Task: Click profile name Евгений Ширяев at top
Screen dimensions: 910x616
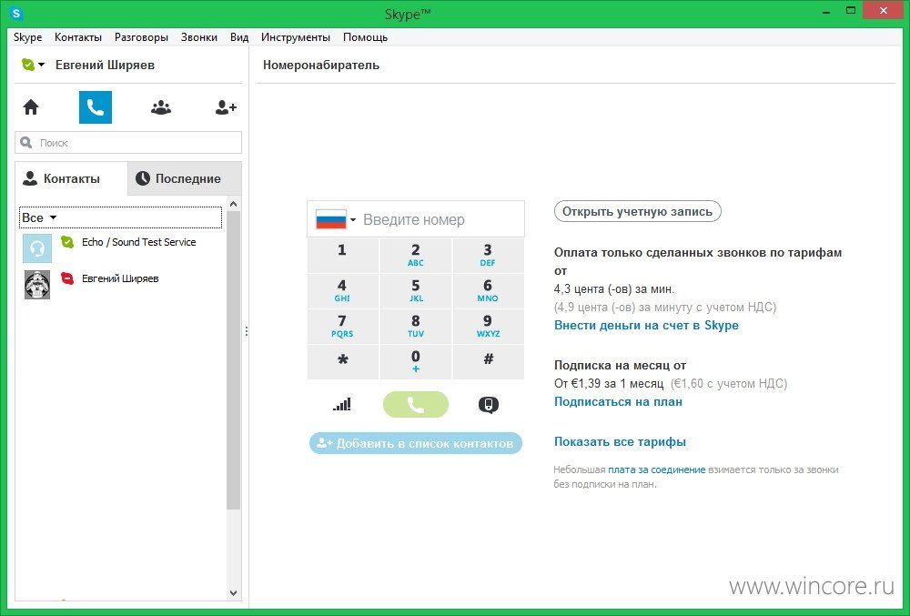Action: click(x=105, y=65)
